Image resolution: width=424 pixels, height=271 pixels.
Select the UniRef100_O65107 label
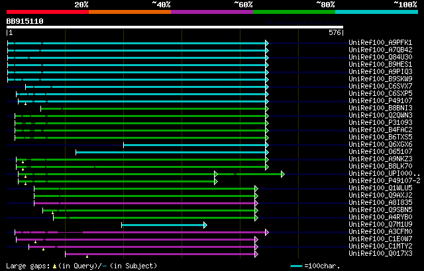(380, 152)
